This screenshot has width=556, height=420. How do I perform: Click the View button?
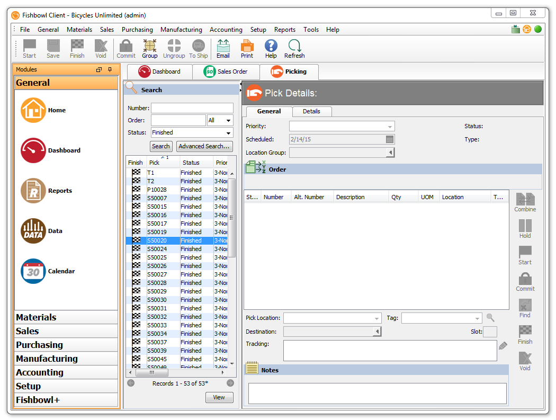[219, 397]
